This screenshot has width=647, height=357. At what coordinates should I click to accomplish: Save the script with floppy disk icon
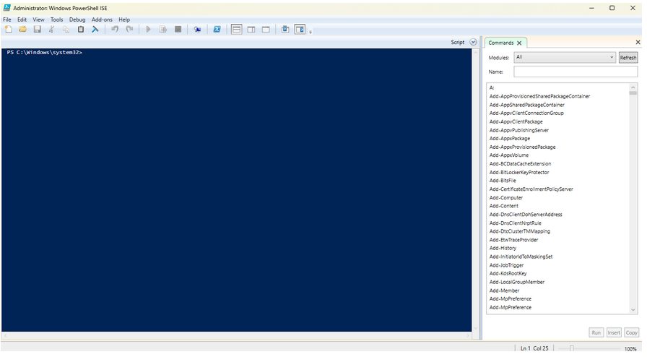coord(37,30)
